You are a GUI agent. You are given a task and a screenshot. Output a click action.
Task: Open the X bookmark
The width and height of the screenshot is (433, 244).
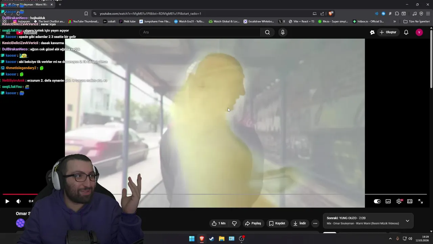click(x=281, y=21)
